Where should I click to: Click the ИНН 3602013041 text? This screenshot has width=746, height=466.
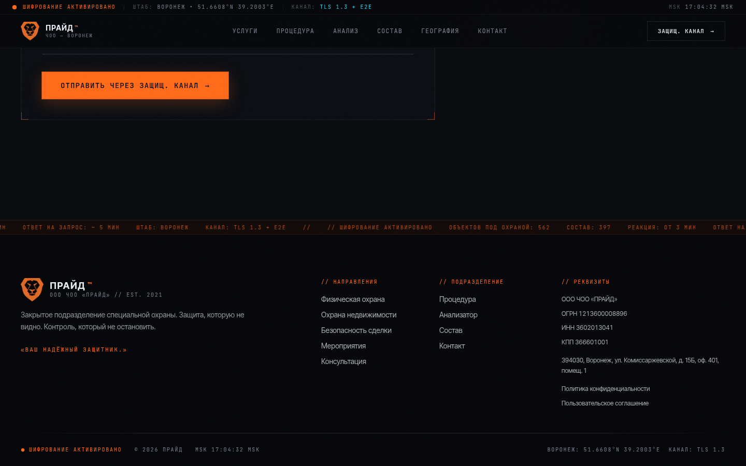[x=587, y=328]
